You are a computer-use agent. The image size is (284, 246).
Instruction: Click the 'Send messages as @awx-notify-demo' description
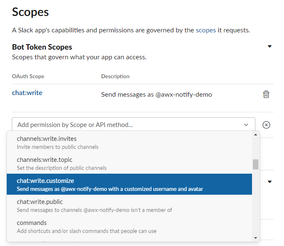157,95
